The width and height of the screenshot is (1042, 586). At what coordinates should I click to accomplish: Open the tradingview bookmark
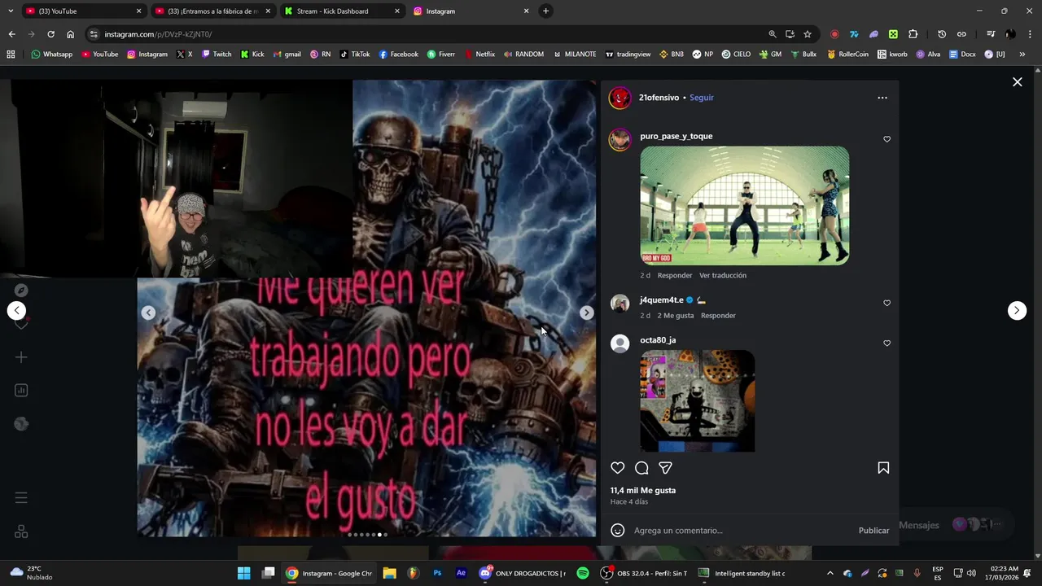(628, 55)
